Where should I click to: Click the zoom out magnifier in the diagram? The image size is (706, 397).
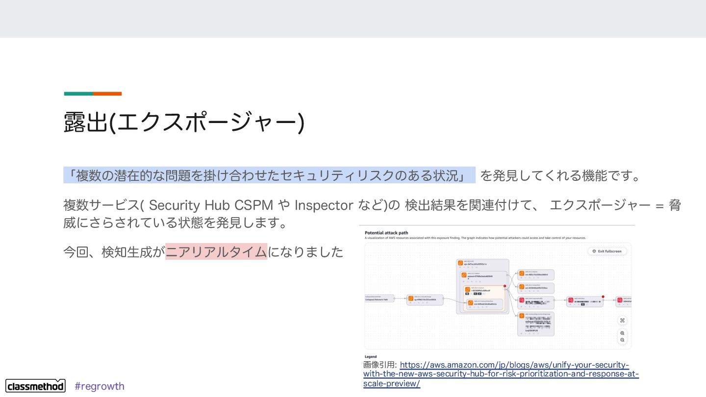622,340
